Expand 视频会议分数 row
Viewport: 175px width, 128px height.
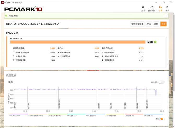(14, 56)
